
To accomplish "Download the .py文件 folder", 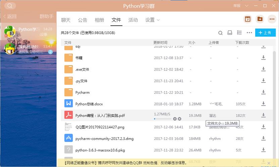I will [x=263, y=80].
